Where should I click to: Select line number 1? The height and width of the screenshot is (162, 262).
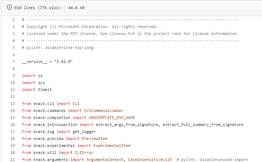coord(13,20)
